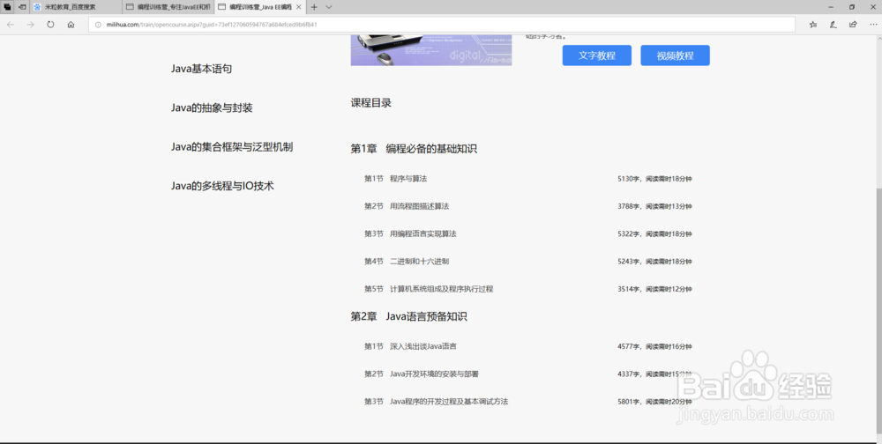Click the site info icon in address bar
Image resolution: width=882 pixels, height=444 pixels.
98,25
